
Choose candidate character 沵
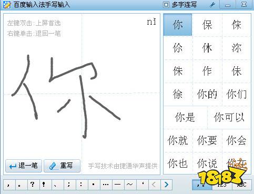point(236,48)
